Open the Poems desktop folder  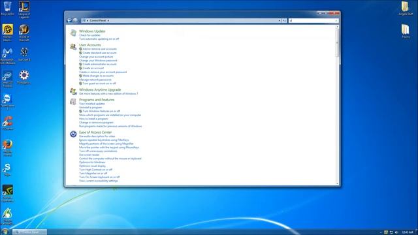pos(406,31)
